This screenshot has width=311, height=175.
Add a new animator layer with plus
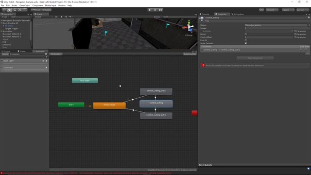(47, 57)
